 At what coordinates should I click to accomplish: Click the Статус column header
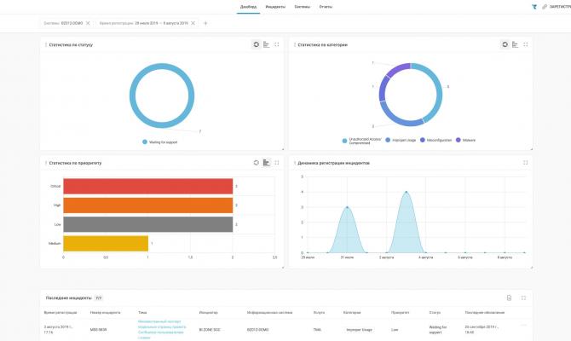coord(435,313)
